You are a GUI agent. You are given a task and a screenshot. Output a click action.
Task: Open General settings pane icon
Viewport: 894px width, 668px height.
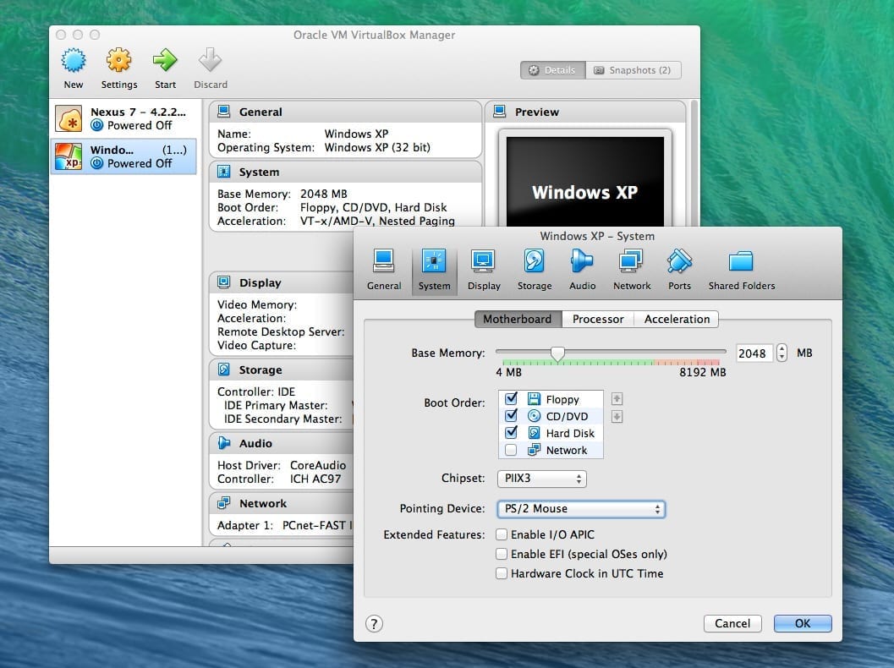click(384, 261)
